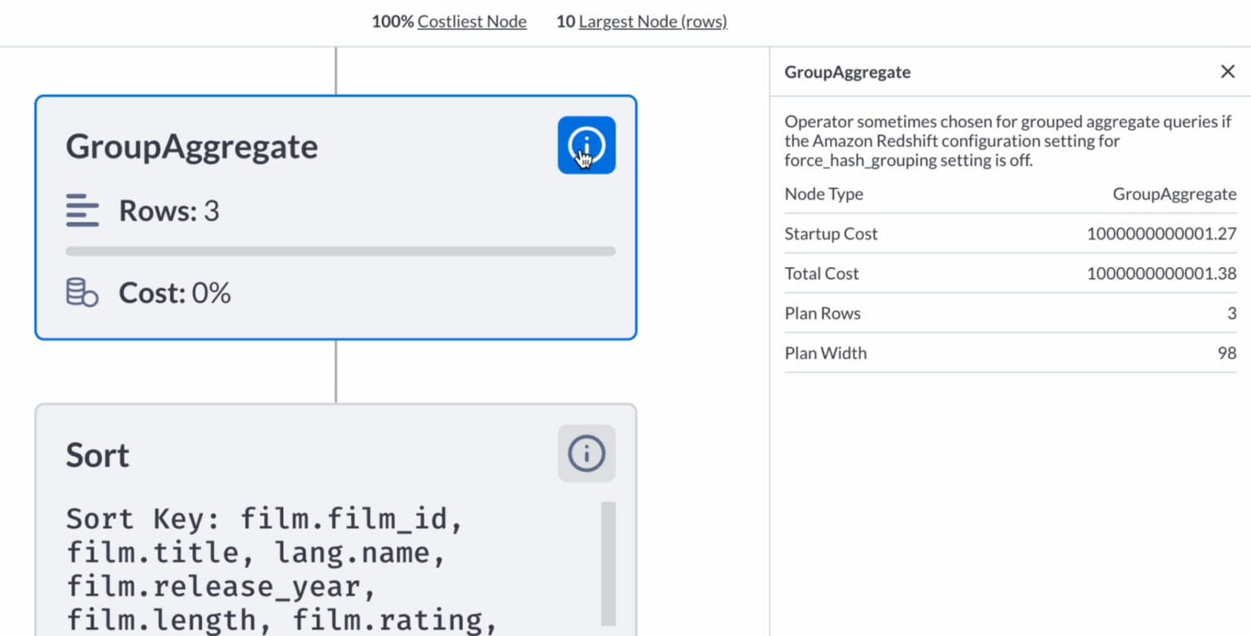The height and width of the screenshot is (636, 1251).
Task: Select the Sort node card title
Action: [98, 455]
